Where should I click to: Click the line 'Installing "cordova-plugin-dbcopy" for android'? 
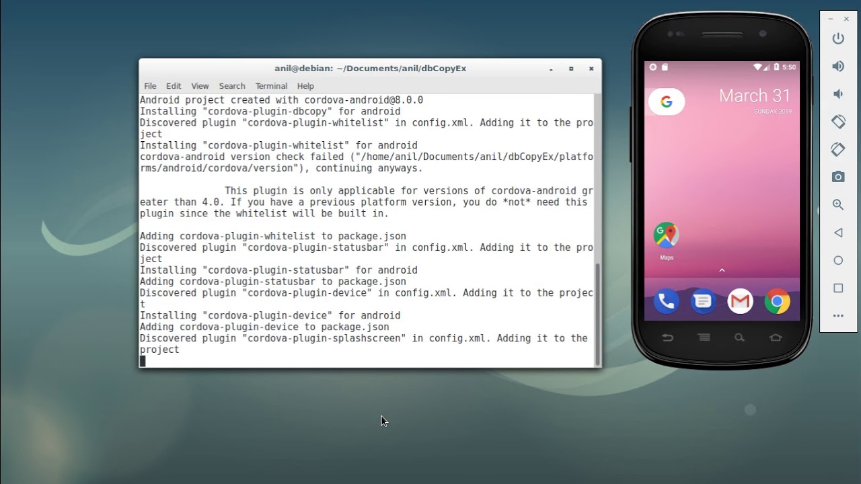(x=270, y=112)
